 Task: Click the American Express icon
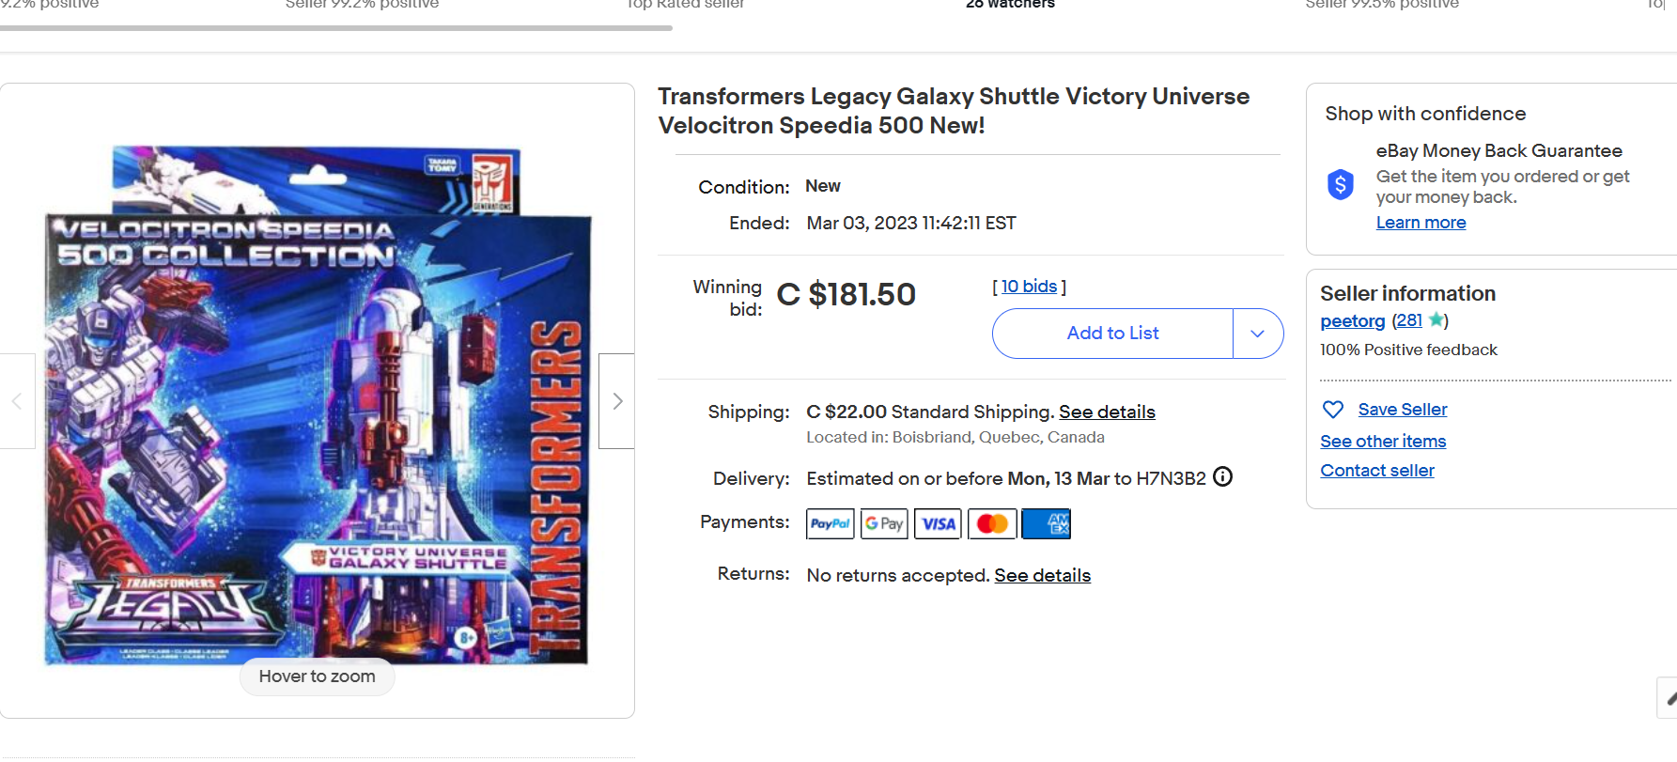point(1046,523)
